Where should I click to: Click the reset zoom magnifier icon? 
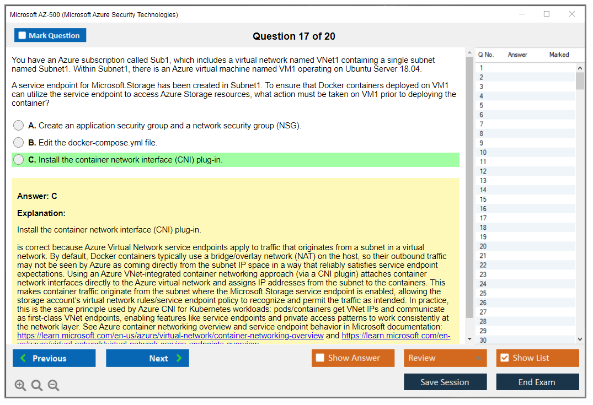pyautogui.click(x=37, y=386)
